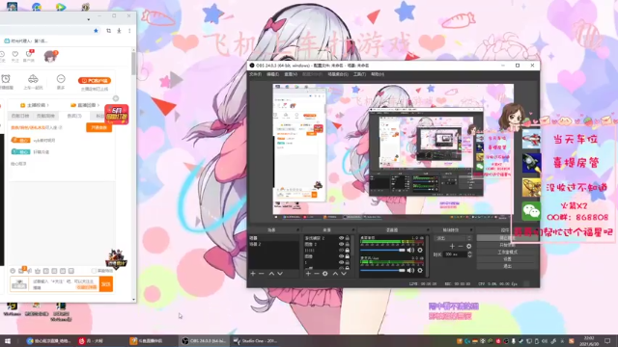Click 工作室模式 button in OBS
This screenshot has height=347, width=618.
coord(507,252)
